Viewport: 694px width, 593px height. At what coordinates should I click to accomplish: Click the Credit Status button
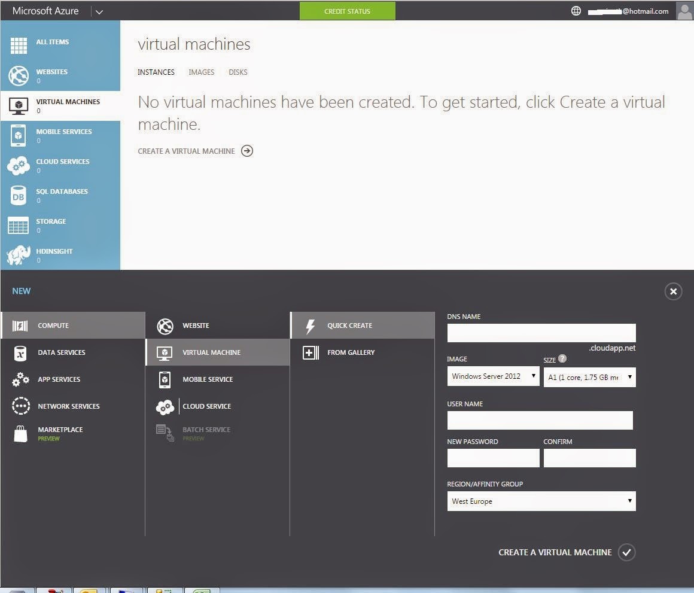348,11
